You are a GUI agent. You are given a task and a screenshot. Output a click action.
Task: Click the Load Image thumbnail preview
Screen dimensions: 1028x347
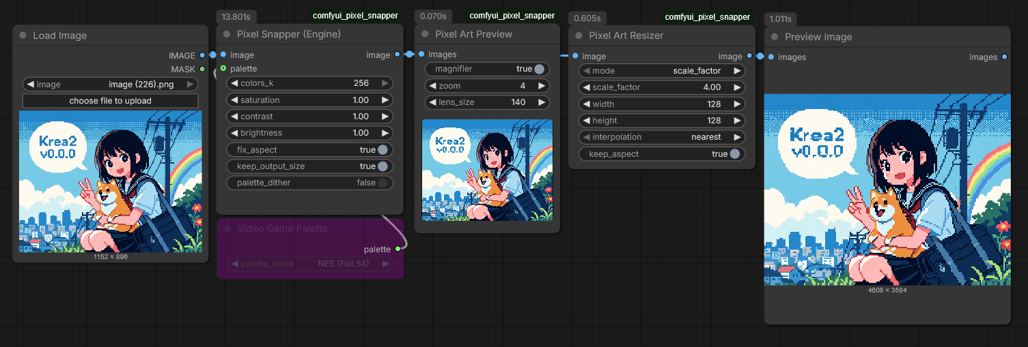[x=111, y=182]
